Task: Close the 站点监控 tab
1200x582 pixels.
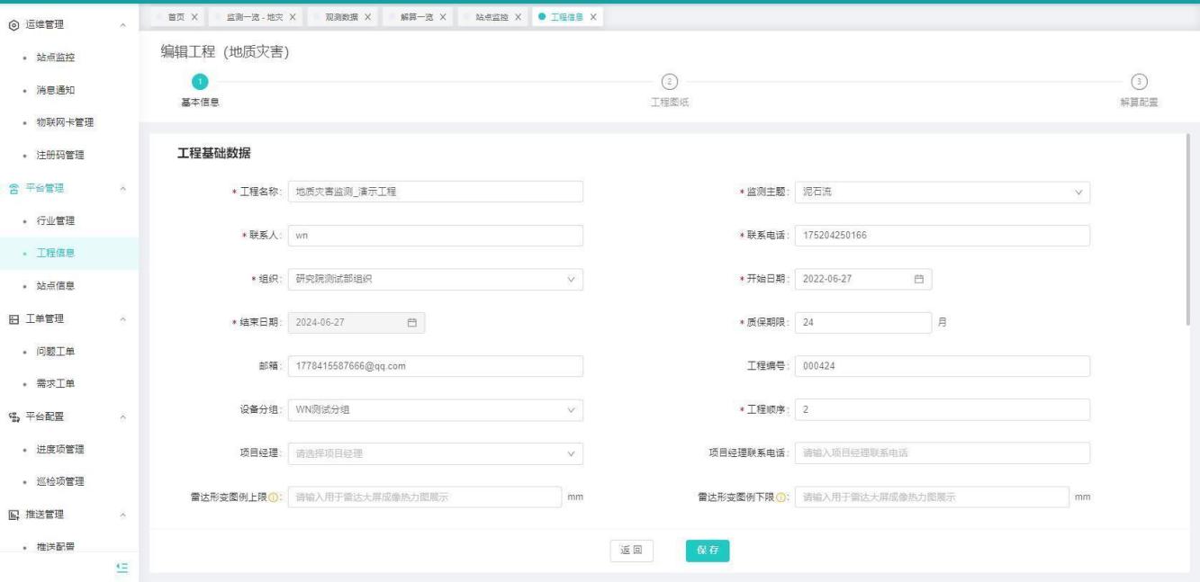Action: 519,18
